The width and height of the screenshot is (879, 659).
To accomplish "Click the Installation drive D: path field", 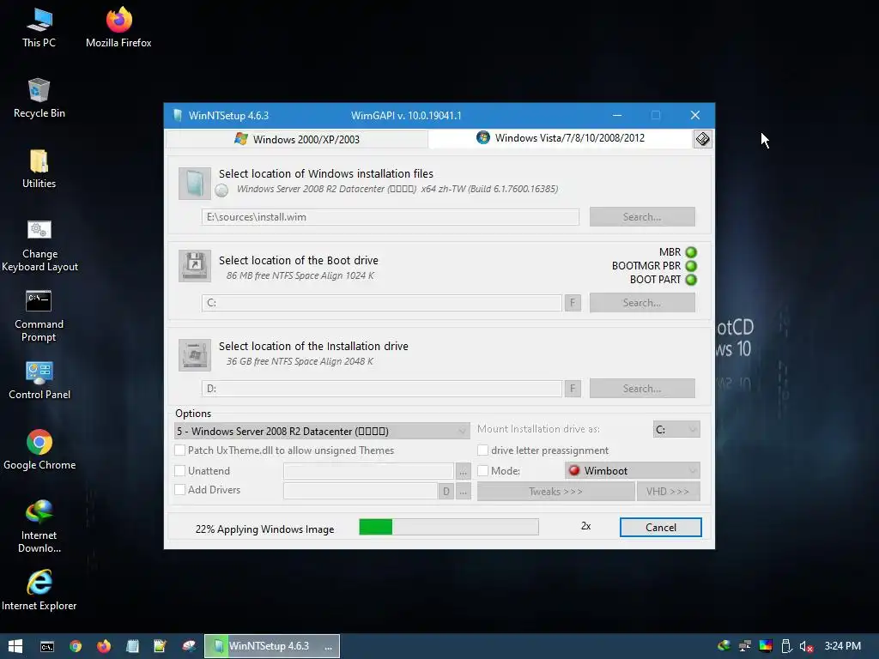I will tap(382, 389).
